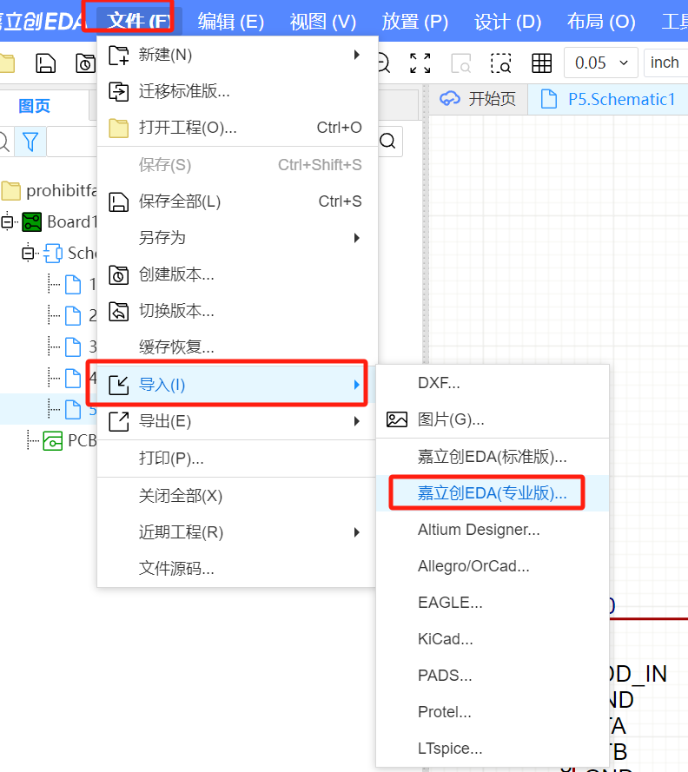Viewport: 688px width, 772px height.
Task: Open the 编辑 (E) menu
Action: (230, 21)
